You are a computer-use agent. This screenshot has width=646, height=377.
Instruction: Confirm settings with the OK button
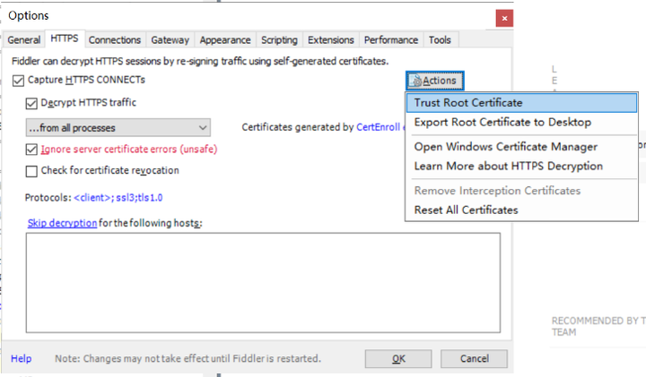(x=398, y=359)
